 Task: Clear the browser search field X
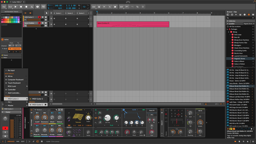[253, 18]
